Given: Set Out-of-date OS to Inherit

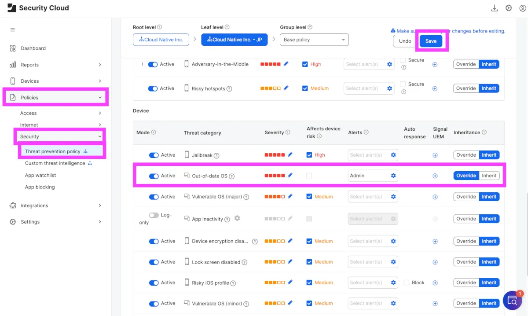Looking at the screenshot, I should [x=489, y=176].
